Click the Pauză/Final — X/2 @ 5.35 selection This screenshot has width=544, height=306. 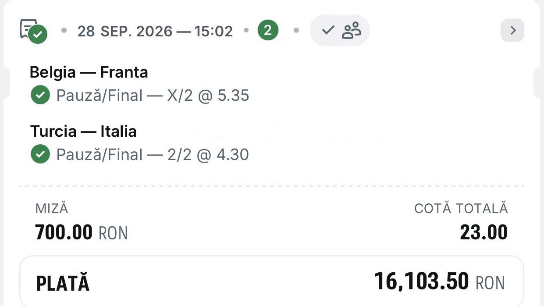[153, 95]
